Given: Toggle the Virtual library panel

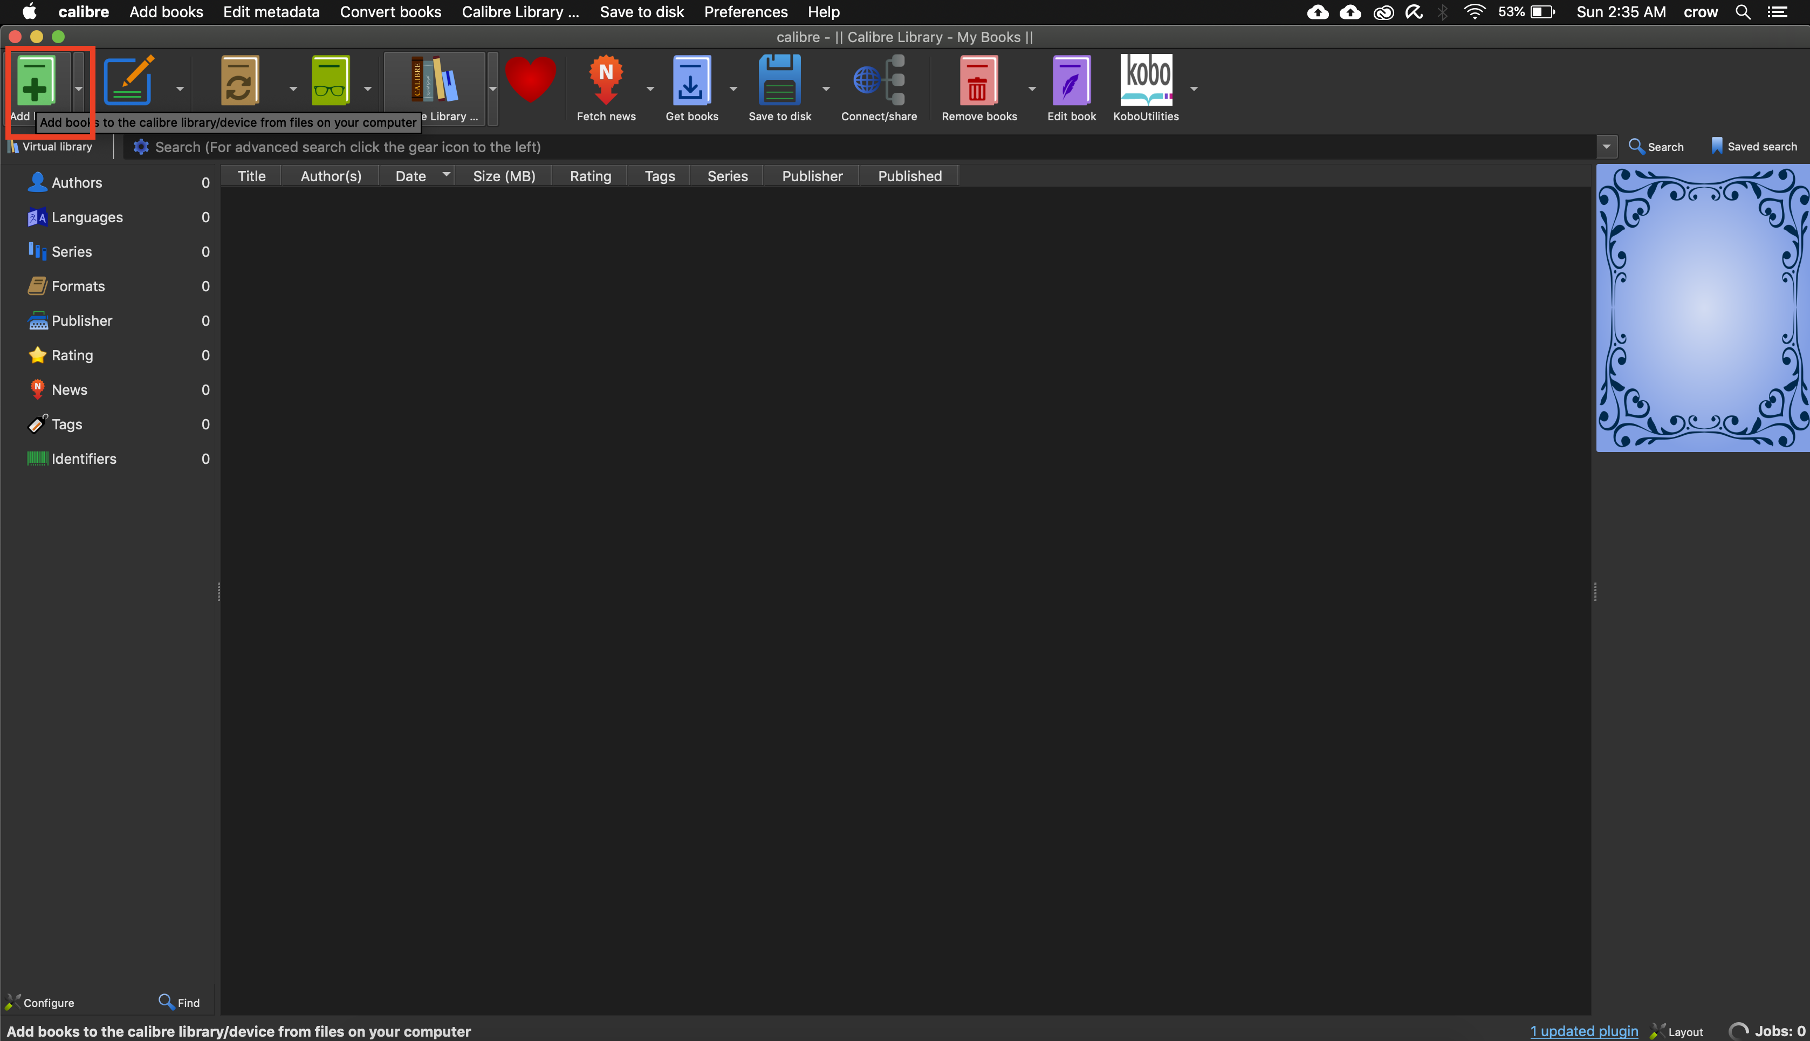Looking at the screenshot, I should [50, 146].
